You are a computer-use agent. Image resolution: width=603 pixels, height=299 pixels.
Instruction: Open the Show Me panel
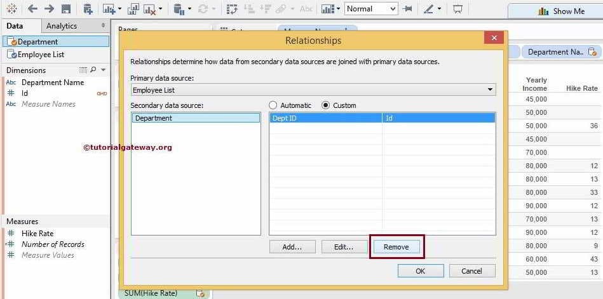[x=561, y=11]
